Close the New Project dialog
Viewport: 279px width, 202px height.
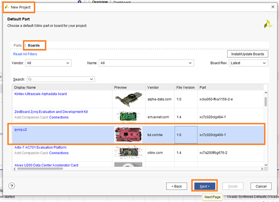pyautogui.click(x=273, y=7)
